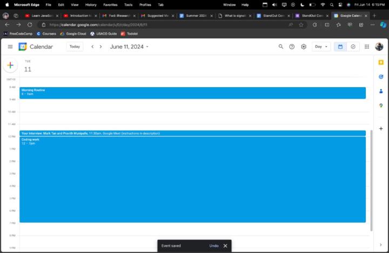
Task: Switch to Calendar view toggle
Action: pyautogui.click(x=340, y=46)
